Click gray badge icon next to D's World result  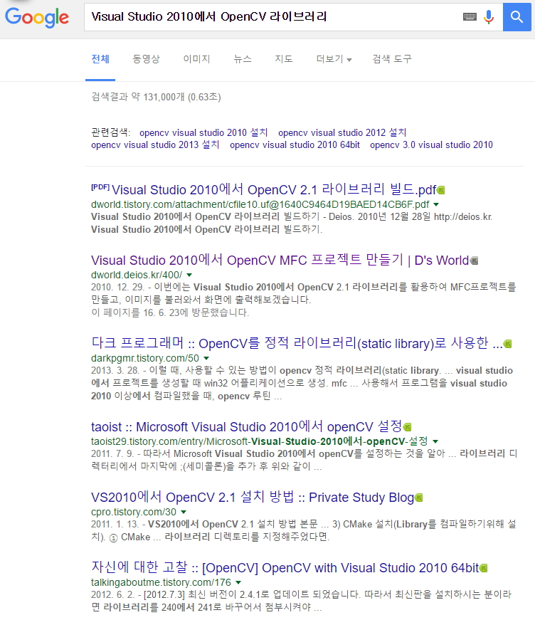pos(474,261)
